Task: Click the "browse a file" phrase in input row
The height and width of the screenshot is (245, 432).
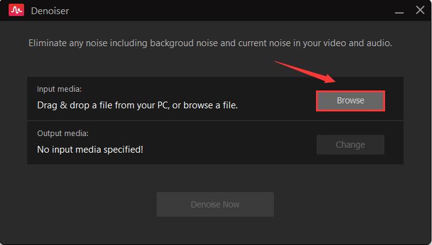Action: [x=210, y=105]
